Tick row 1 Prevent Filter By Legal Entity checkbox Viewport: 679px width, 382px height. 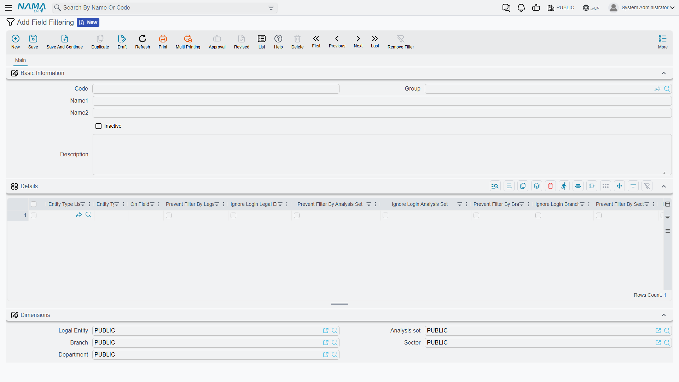(x=169, y=215)
